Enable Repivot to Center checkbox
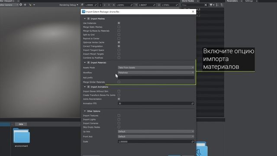This screenshot has width=277, height=156. click(x=119, y=39)
